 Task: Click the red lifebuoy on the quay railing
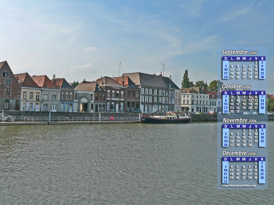click(x=112, y=118)
